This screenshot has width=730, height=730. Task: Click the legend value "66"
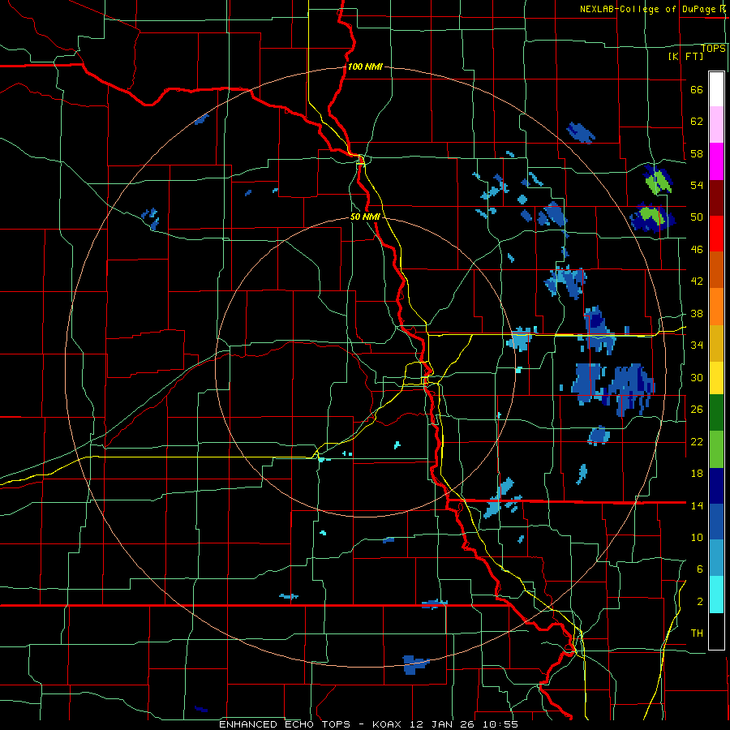pos(697,90)
